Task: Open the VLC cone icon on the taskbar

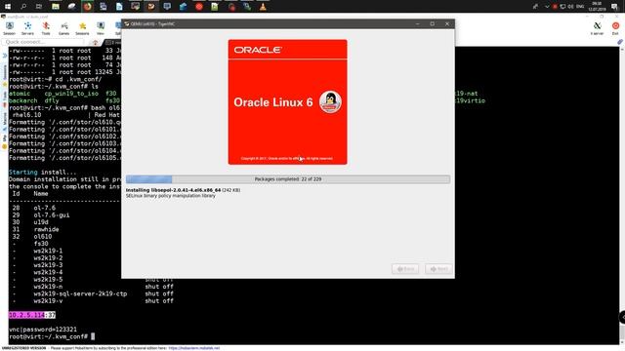Action: pyautogui.click(x=263, y=7)
